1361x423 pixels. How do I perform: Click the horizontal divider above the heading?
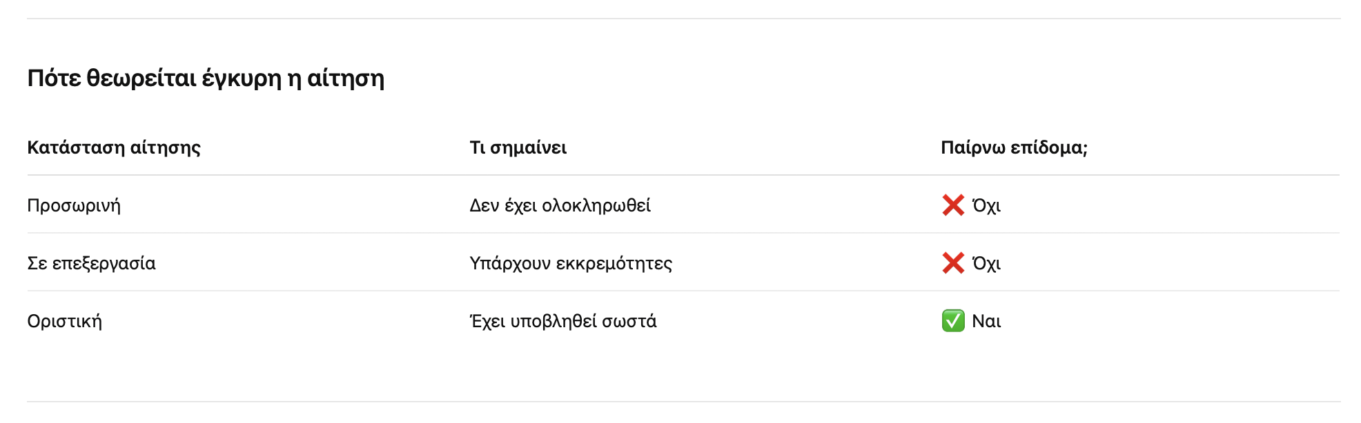(x=683, y=19)
